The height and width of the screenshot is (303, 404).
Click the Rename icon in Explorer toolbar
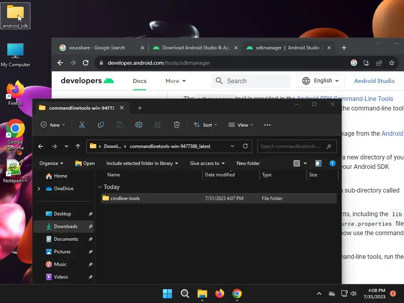coord(138,125)
